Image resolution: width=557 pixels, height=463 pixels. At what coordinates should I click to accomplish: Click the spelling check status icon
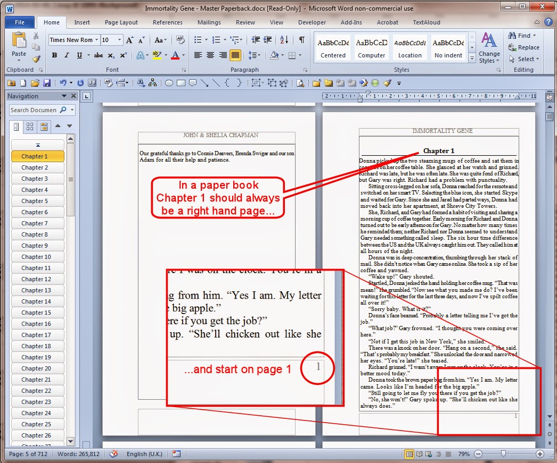coord(113,454)
